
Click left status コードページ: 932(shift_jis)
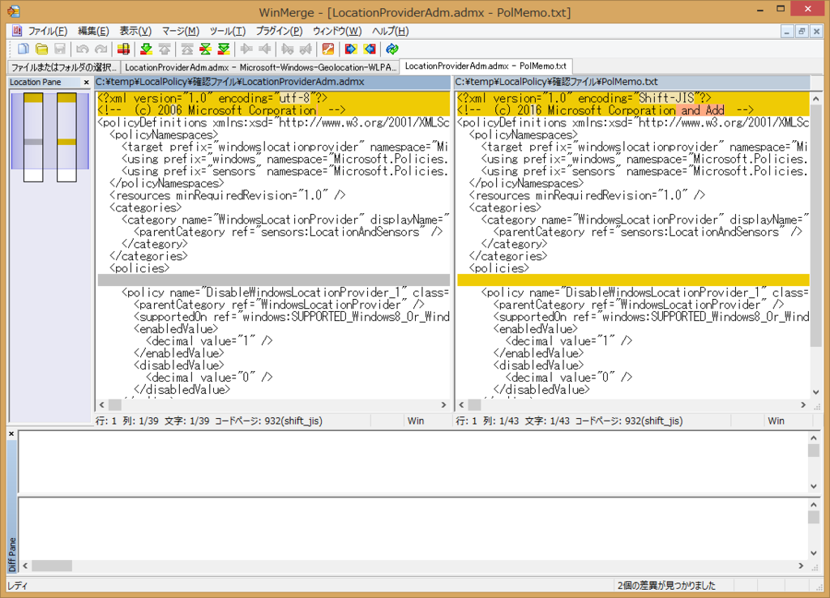point(268,421)
